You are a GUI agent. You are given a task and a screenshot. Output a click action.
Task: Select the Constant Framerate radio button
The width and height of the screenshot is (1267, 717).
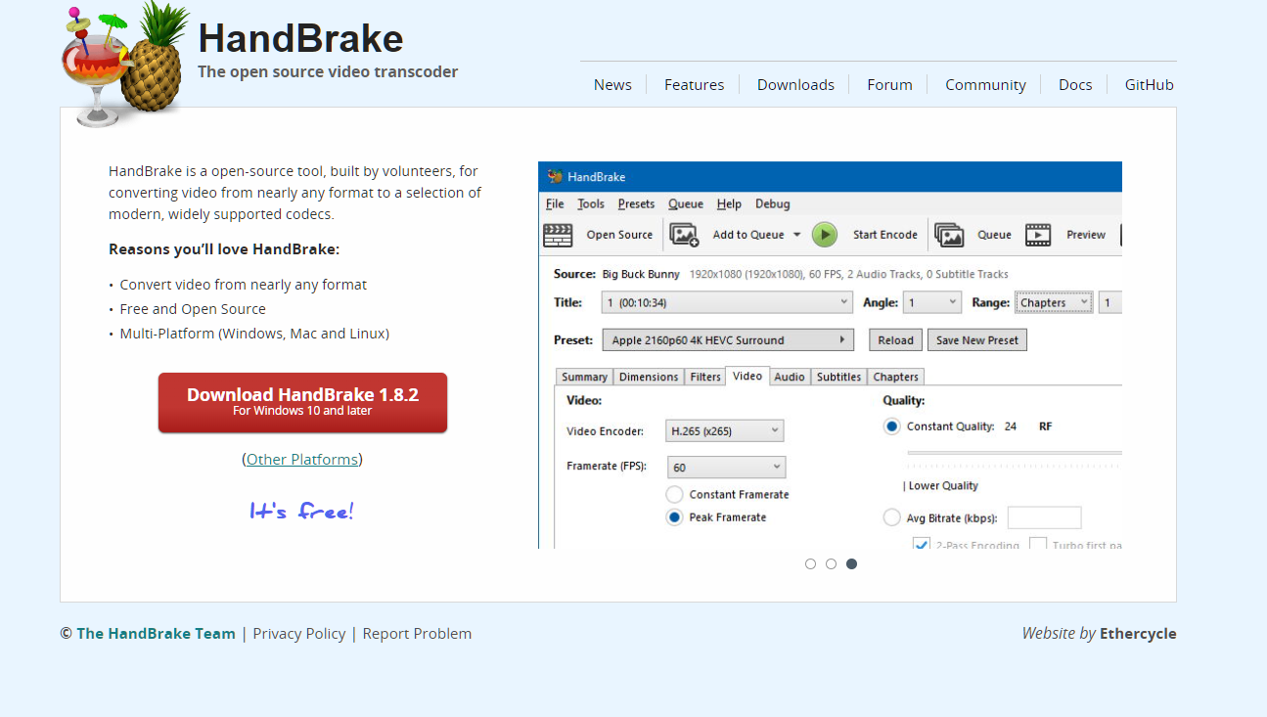click(x=674, y=495)
